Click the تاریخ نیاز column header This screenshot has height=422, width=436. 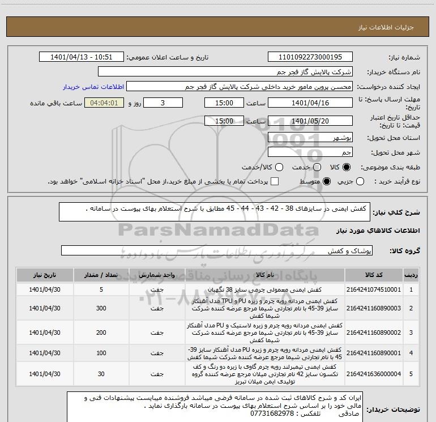pos(45,275)
